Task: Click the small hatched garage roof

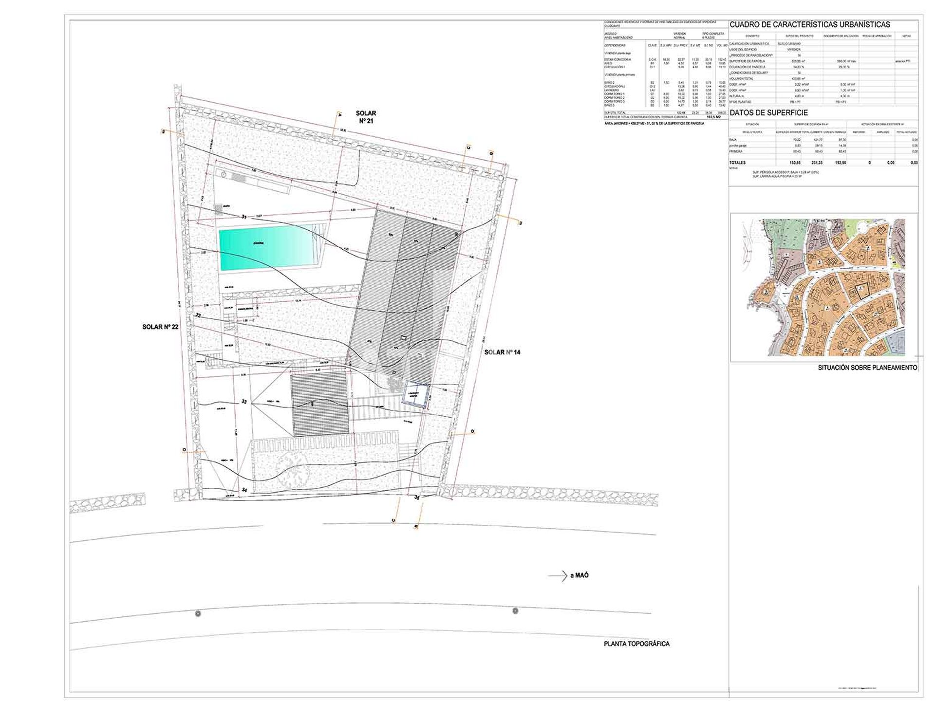Action: click(320, 404)
